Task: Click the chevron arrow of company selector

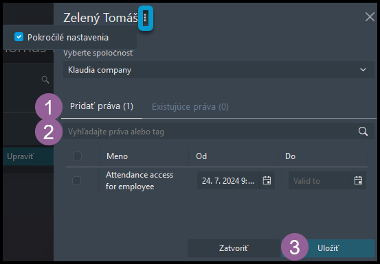Action: 363,70
